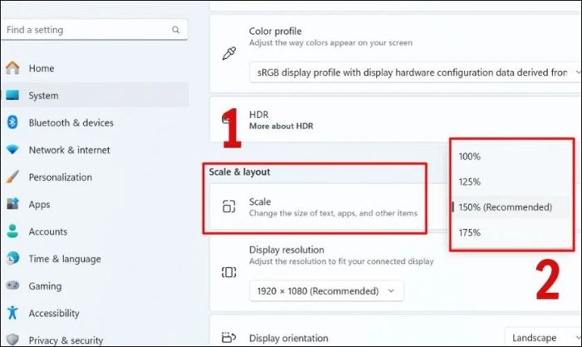Click the Scale icon

[229, 206]
